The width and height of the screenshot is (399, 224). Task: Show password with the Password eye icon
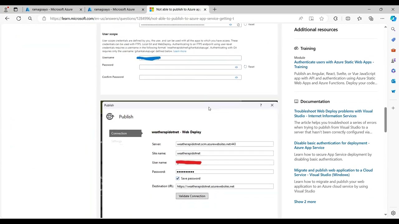tap(236, 67)
